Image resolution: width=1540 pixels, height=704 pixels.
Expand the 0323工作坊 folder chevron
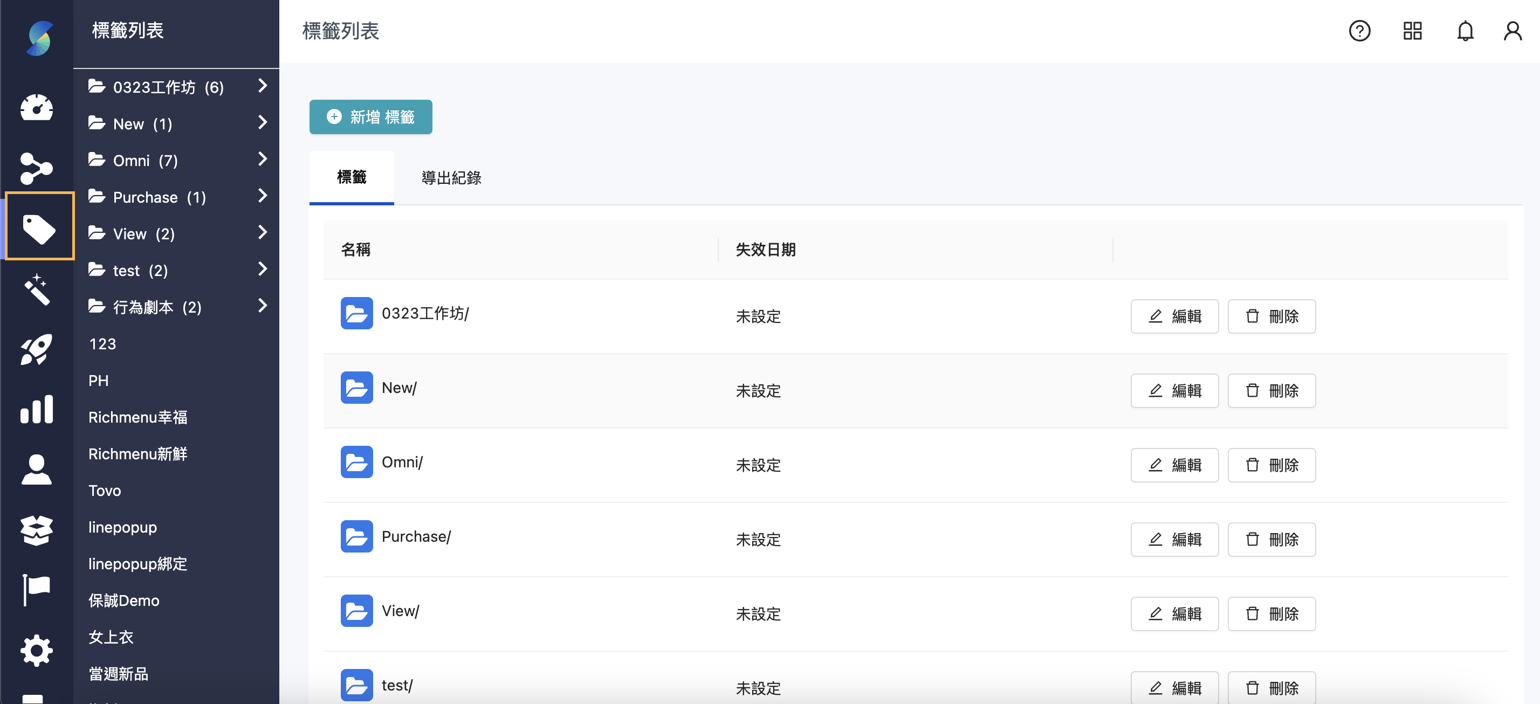[263, 86]
